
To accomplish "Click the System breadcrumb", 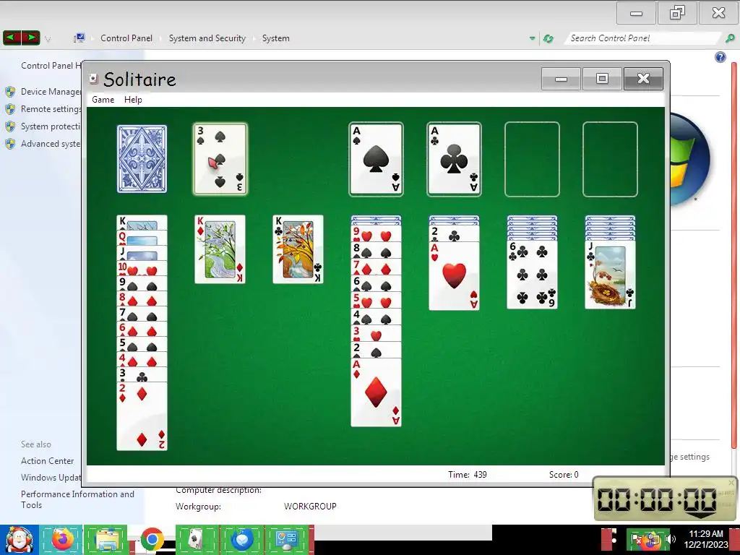I will click(x=275, y=38).
